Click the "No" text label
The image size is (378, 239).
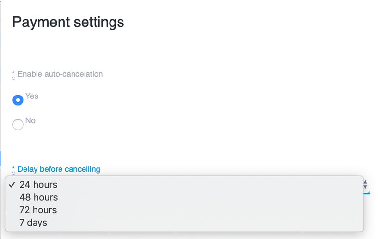pos(30,120)
